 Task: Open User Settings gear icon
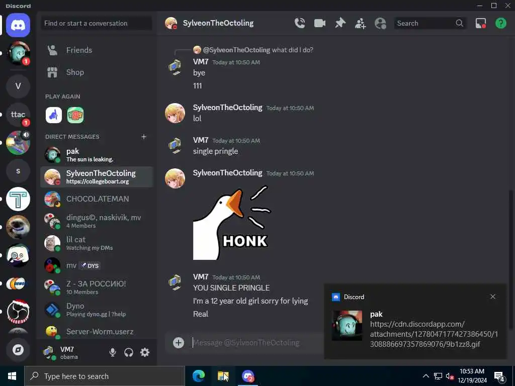tap(145, 352)
